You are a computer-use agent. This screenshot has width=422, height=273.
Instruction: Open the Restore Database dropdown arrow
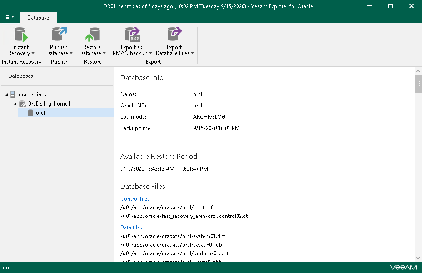tap(104, 53)
